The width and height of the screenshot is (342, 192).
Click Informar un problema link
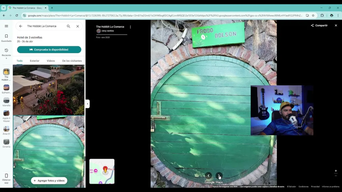point(331,187)
